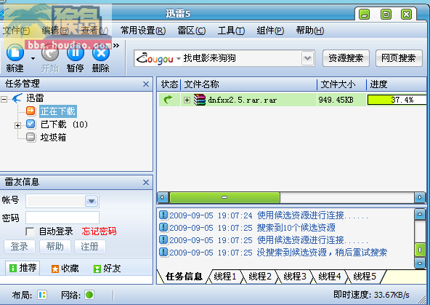This screenshot has width=430, height=305.
Task: Show more toolbar buttons via » chevron
Action: coord(116,46)
